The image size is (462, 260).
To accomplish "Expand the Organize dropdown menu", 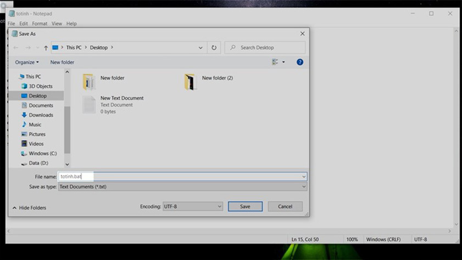I will tap(27, 62).
